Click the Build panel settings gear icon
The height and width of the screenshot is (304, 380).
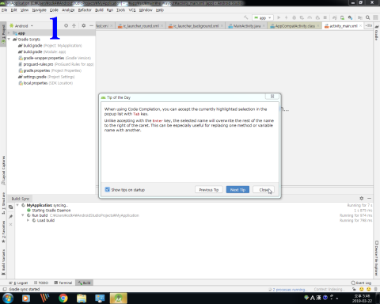click(x=362, y=198)
